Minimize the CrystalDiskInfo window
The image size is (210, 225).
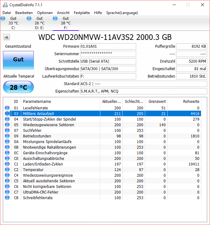click(174, 5)
